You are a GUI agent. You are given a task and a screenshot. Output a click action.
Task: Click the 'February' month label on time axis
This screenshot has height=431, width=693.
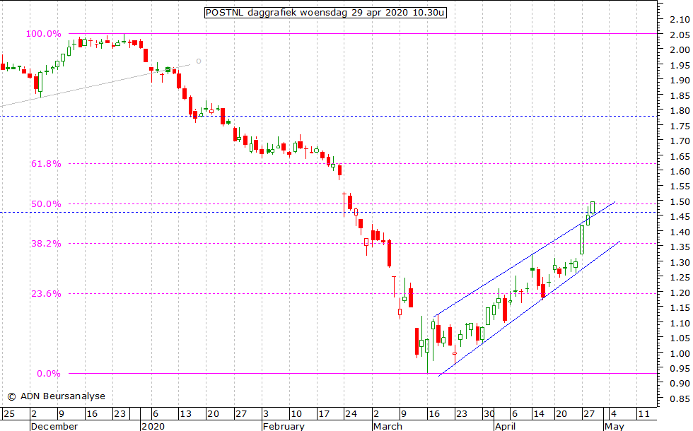click(x=284, y=426)
